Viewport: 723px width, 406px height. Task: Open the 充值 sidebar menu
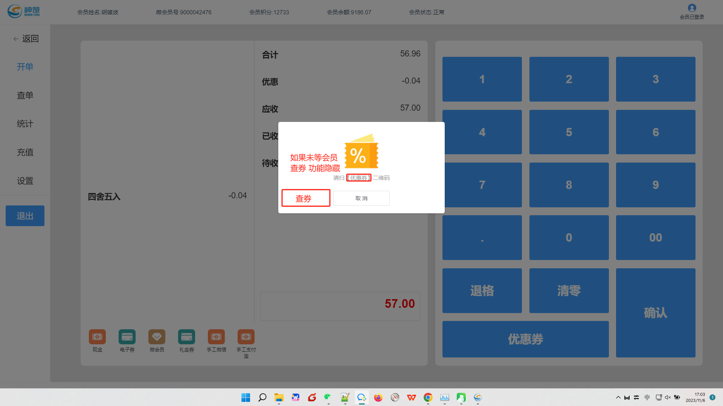(25, 152)
